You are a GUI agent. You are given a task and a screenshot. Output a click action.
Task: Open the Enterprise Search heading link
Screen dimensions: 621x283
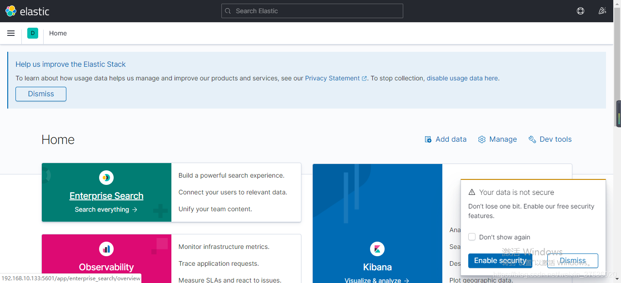coord(106,196)
